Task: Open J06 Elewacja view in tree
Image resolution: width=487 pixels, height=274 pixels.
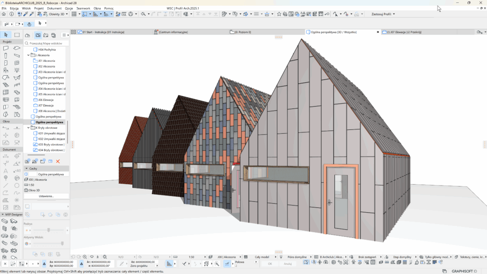Action: click(x=46, y=100)
